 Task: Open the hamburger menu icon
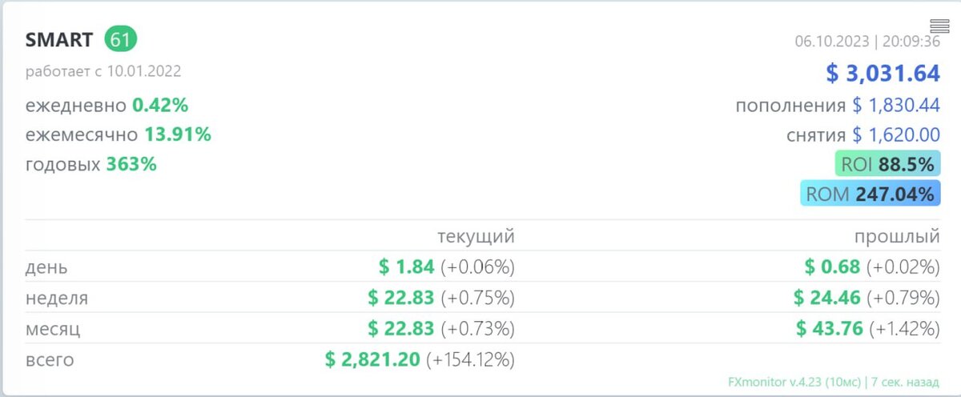939,26
